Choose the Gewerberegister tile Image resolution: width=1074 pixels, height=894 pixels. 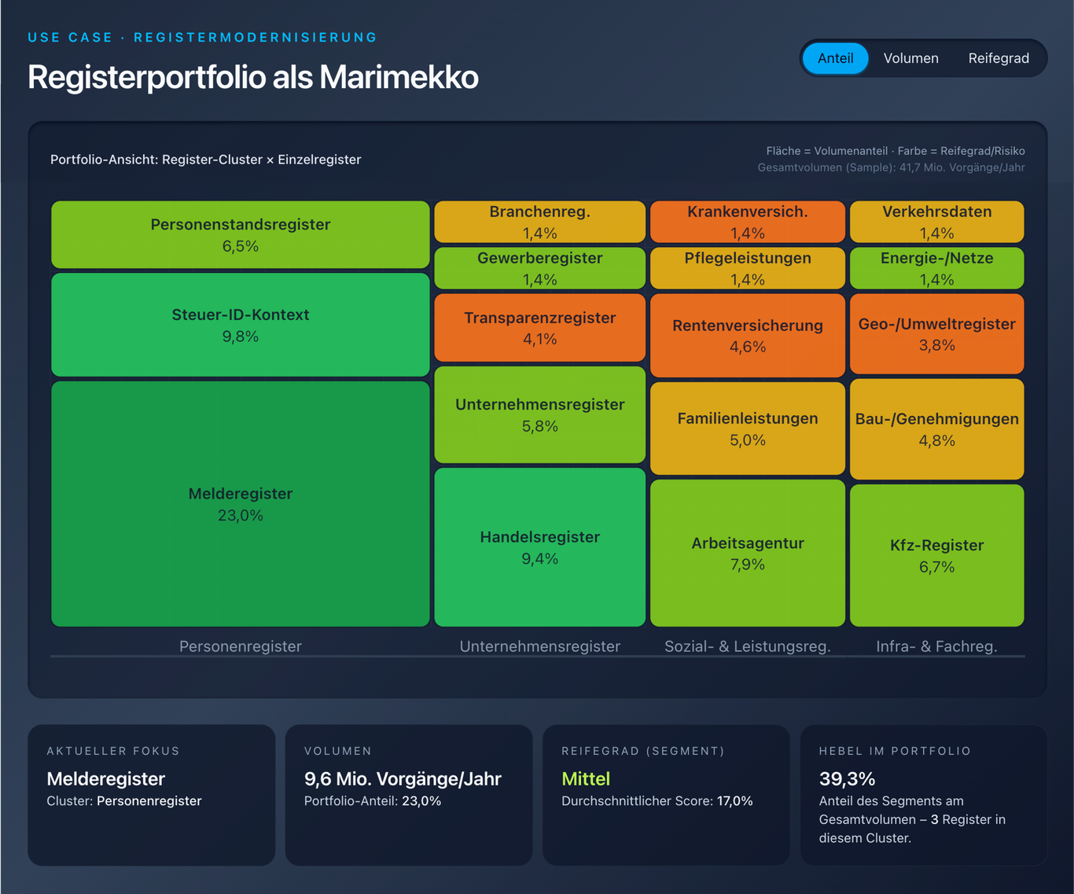539,268
